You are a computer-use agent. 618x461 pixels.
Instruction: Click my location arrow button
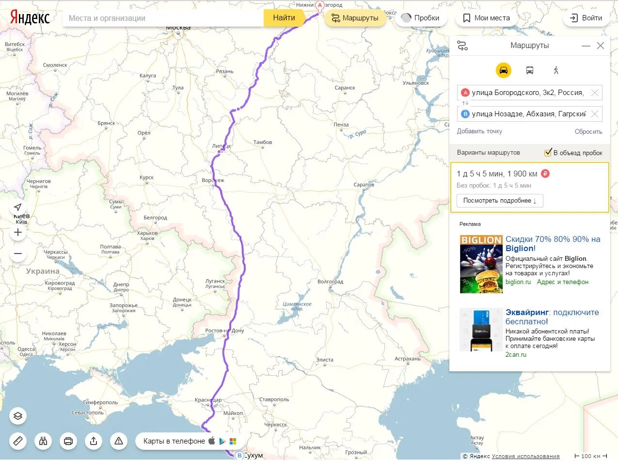point(18,207)
